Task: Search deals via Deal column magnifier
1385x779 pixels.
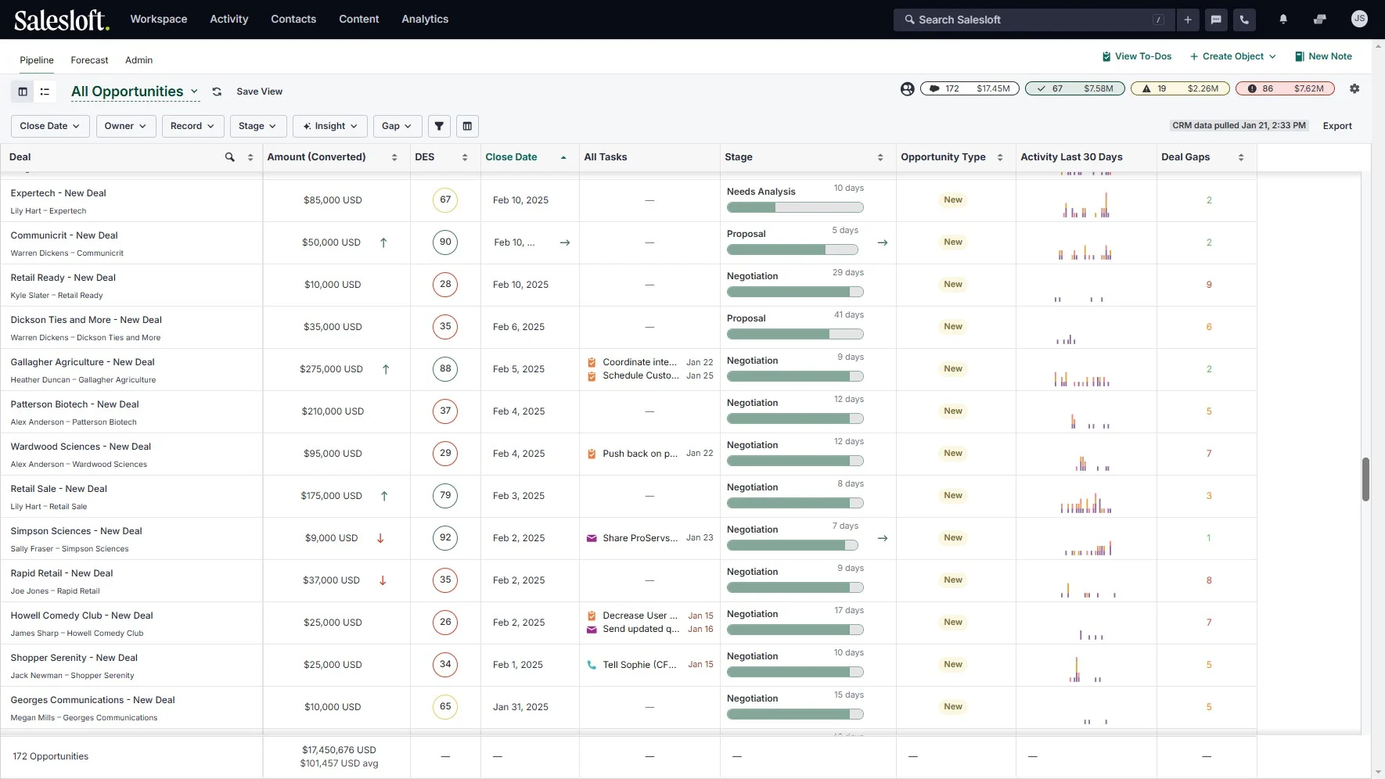Action: 230,157
